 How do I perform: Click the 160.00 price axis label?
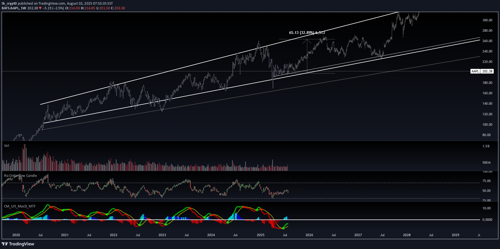tap(487, 93)
